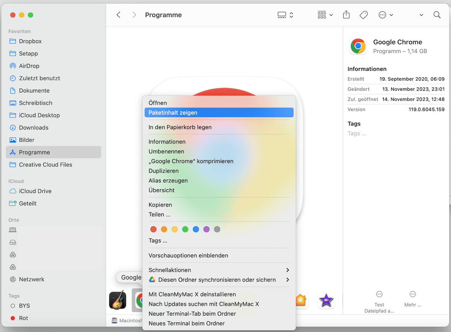This screenshot has height=332, width=451.
Task: Apply the orange tag color
Action: (x=164, y=229)
